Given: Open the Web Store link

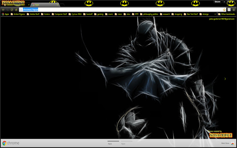Looking at the screenshot, I should (225, 143).
